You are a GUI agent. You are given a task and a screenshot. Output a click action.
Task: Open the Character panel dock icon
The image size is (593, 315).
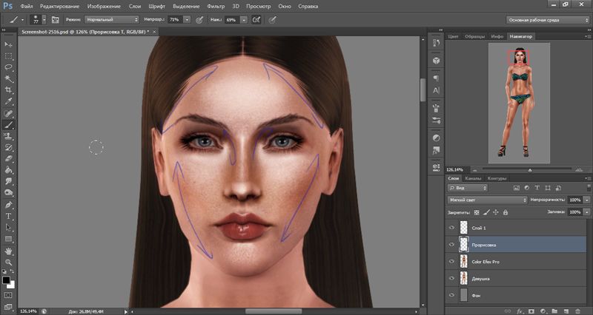coord(436,90)
